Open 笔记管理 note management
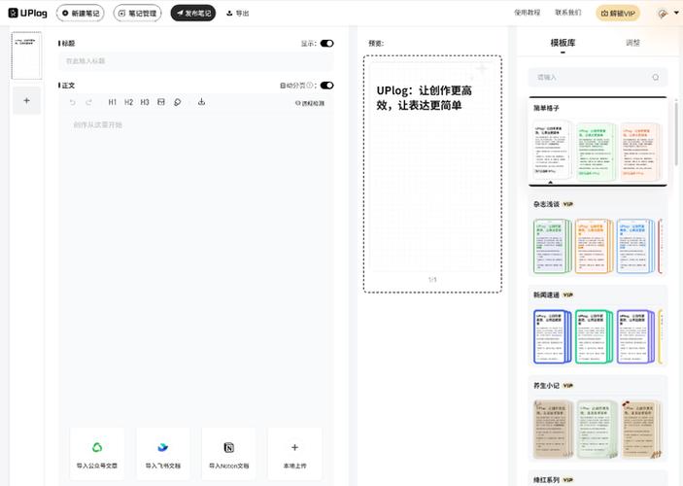 coord(137,13)
